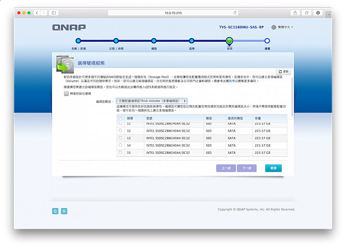
Task: Click the Safari forward arrow button
Action: point(44,13)
